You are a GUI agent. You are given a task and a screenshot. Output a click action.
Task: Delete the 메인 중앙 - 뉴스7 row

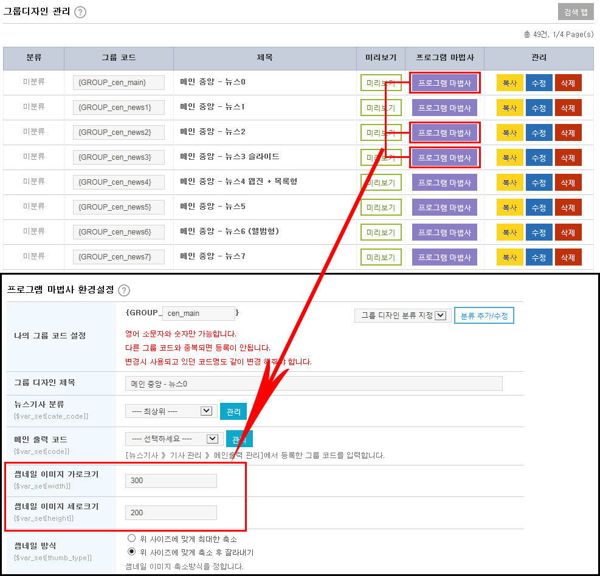pyautogui.click(x=568, y=258)
